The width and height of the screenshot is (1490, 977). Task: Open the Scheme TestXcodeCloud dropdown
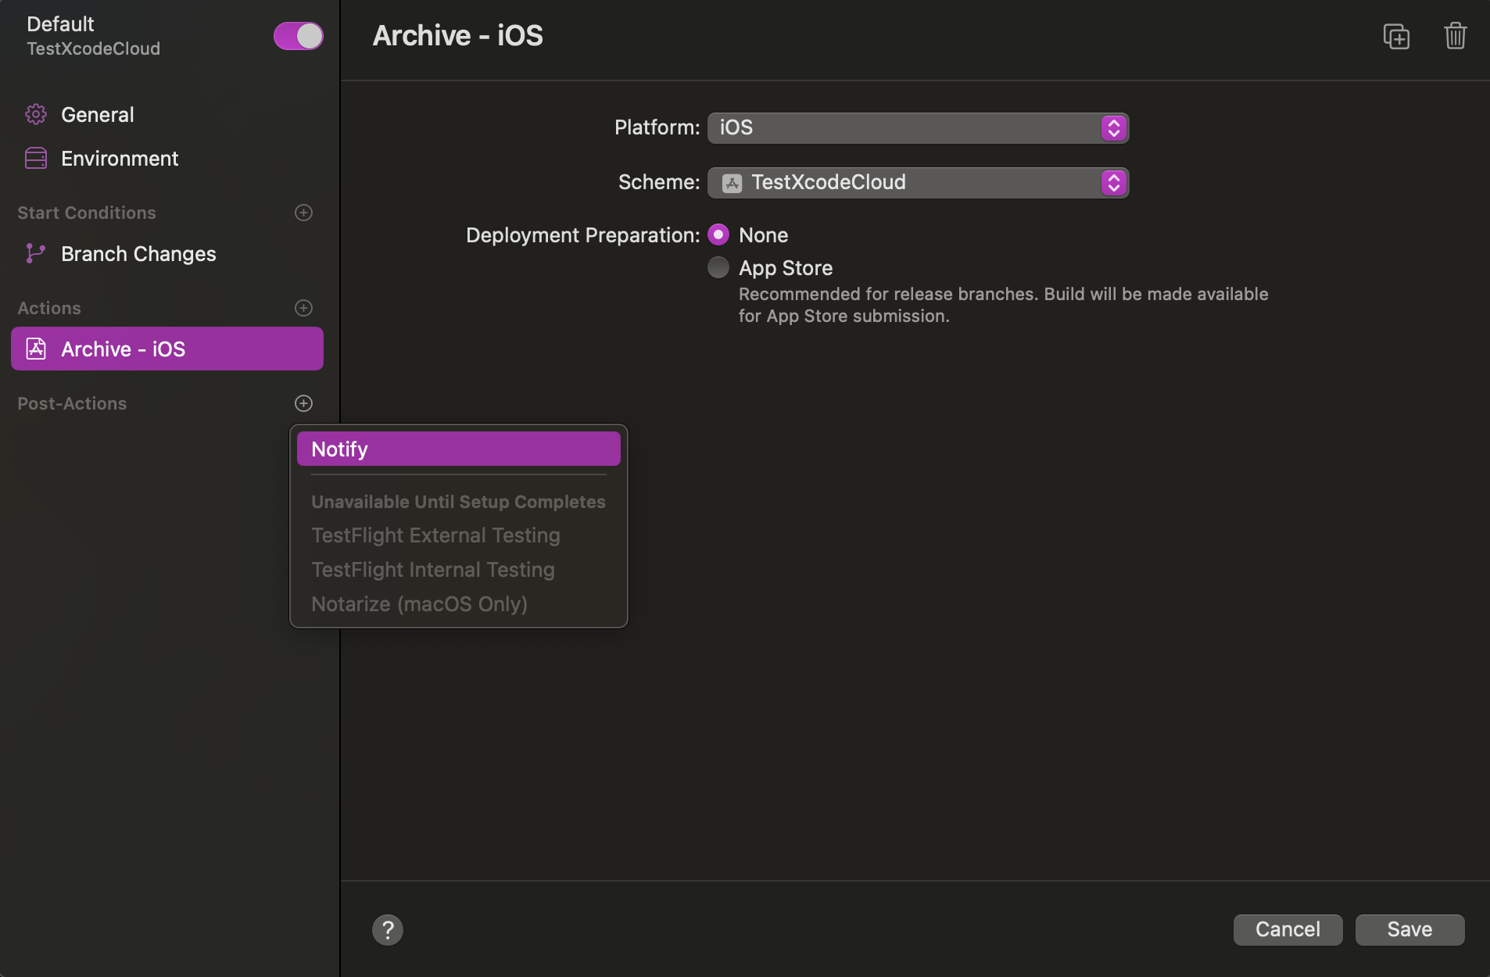point(918,182)
